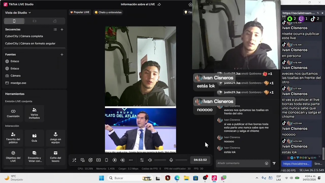Click the 04:52:52 live timer button
The image size is (325, 183).
tap(200, 160)
